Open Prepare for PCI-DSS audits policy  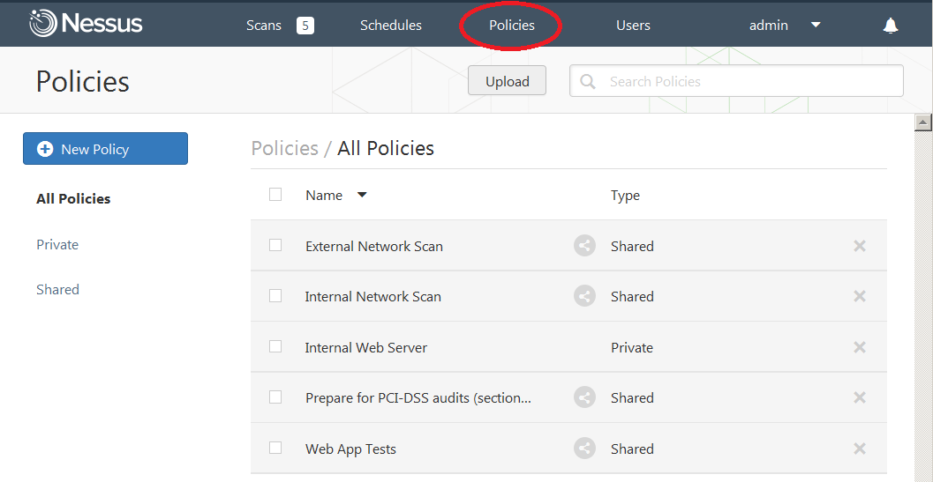[x=418, y=398]
